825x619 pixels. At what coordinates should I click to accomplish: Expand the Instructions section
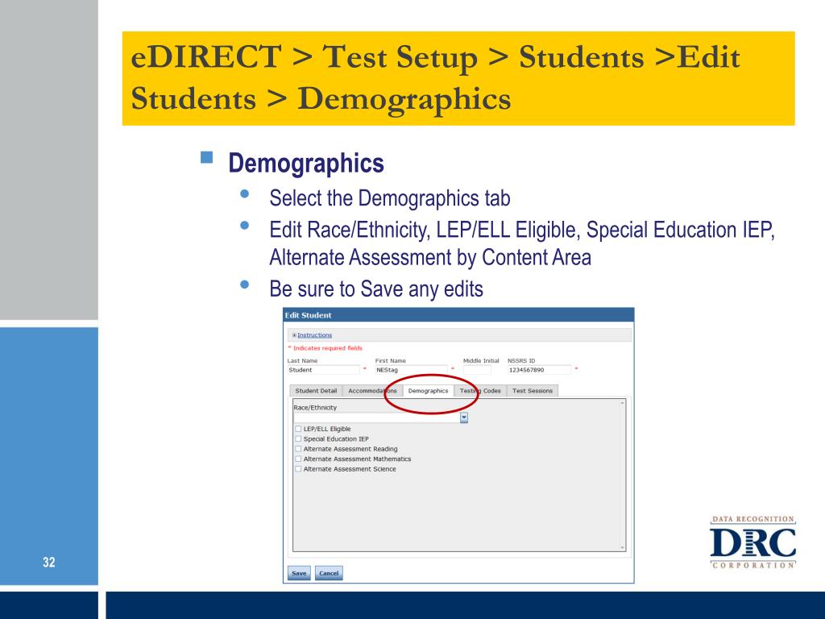pos(314,334)
